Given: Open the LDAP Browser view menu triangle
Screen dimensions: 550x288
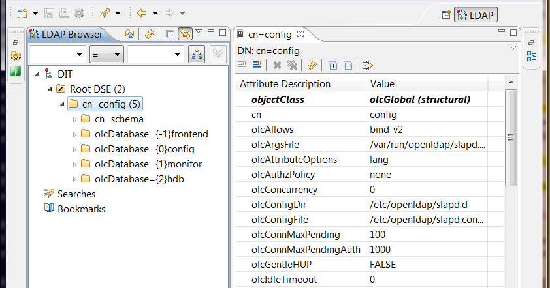Looking at the screenshot, I should coord(199,31).
